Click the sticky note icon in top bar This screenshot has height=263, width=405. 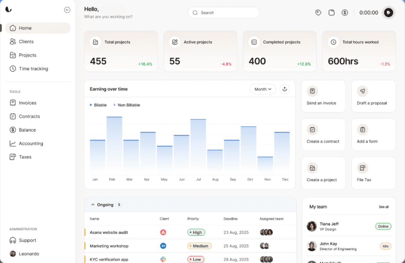click(x=332, y=13)
